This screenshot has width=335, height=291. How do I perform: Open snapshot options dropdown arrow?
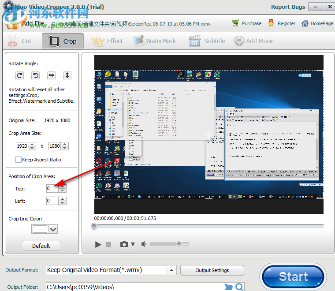pos(133,244)
